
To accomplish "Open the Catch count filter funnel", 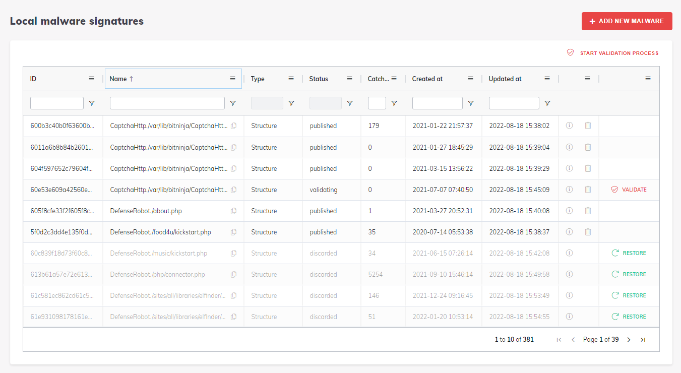I will coord(394,103).
